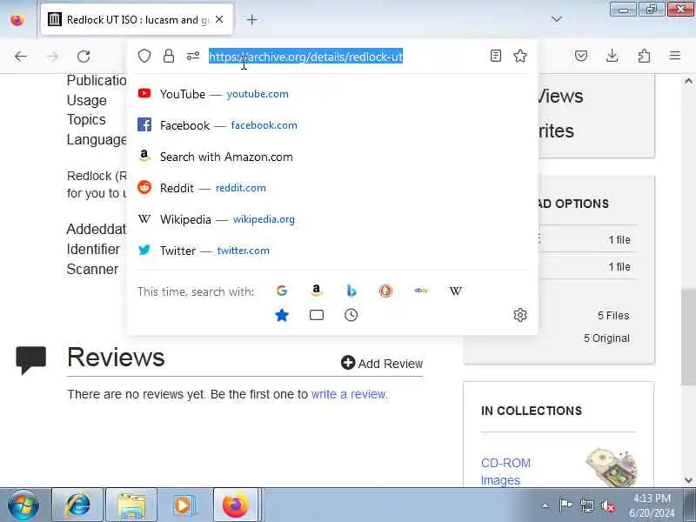696x522 pixels.
Task: Click the highlighted archive.org URL field
Action: coord(306,57)
